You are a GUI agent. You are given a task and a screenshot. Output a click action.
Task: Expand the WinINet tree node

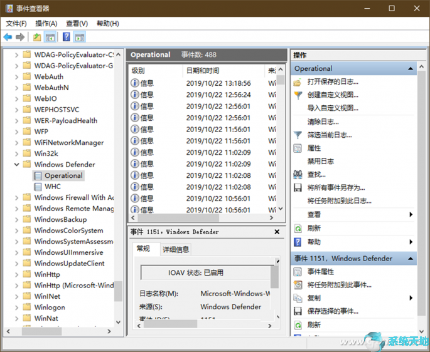(x=16, y=296)
